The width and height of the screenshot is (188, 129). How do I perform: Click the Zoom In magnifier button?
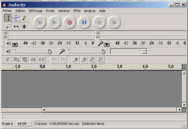[76, 59]
